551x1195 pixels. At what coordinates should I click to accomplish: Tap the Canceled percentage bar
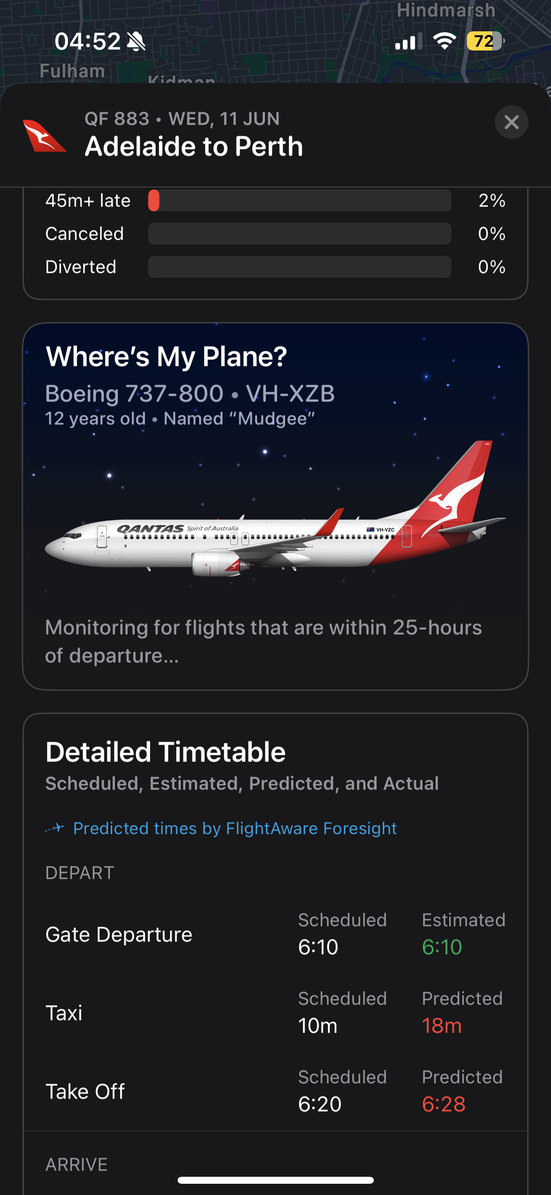point(299,234)
